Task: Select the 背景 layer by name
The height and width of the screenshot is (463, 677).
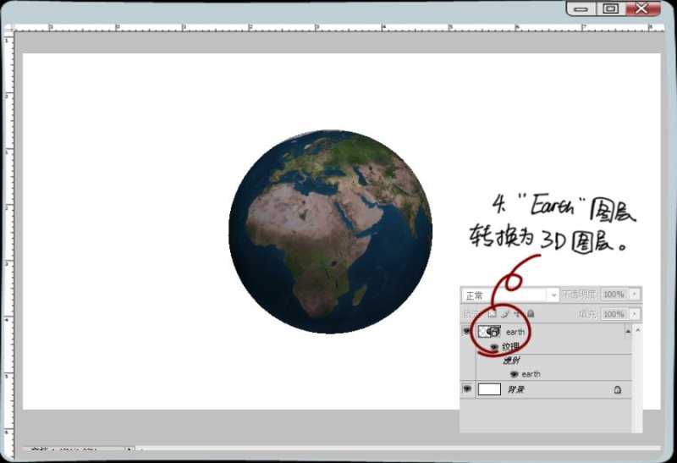Action: click(515, 389)
